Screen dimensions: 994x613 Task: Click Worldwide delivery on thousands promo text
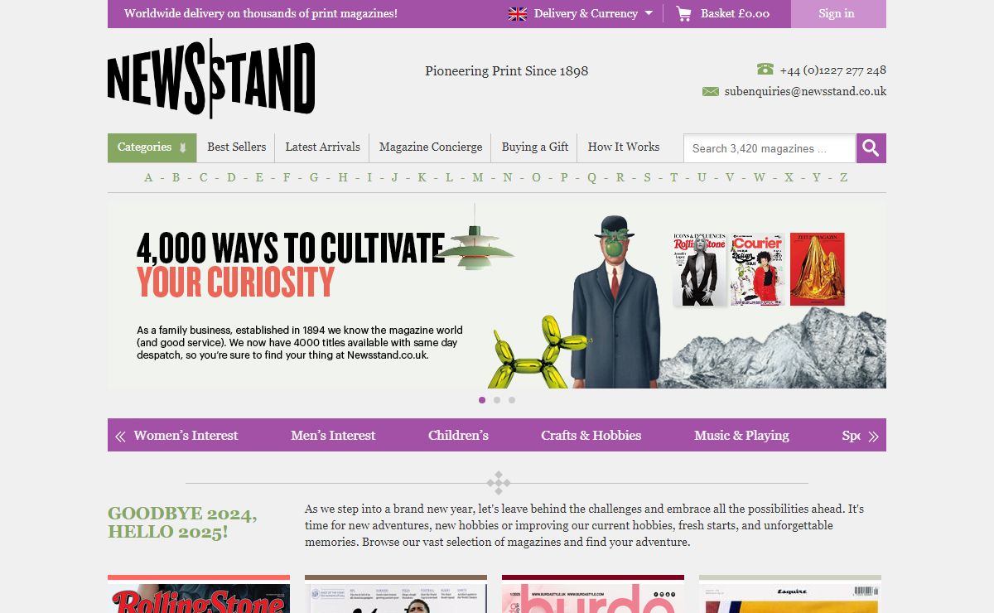coord(261,13)
